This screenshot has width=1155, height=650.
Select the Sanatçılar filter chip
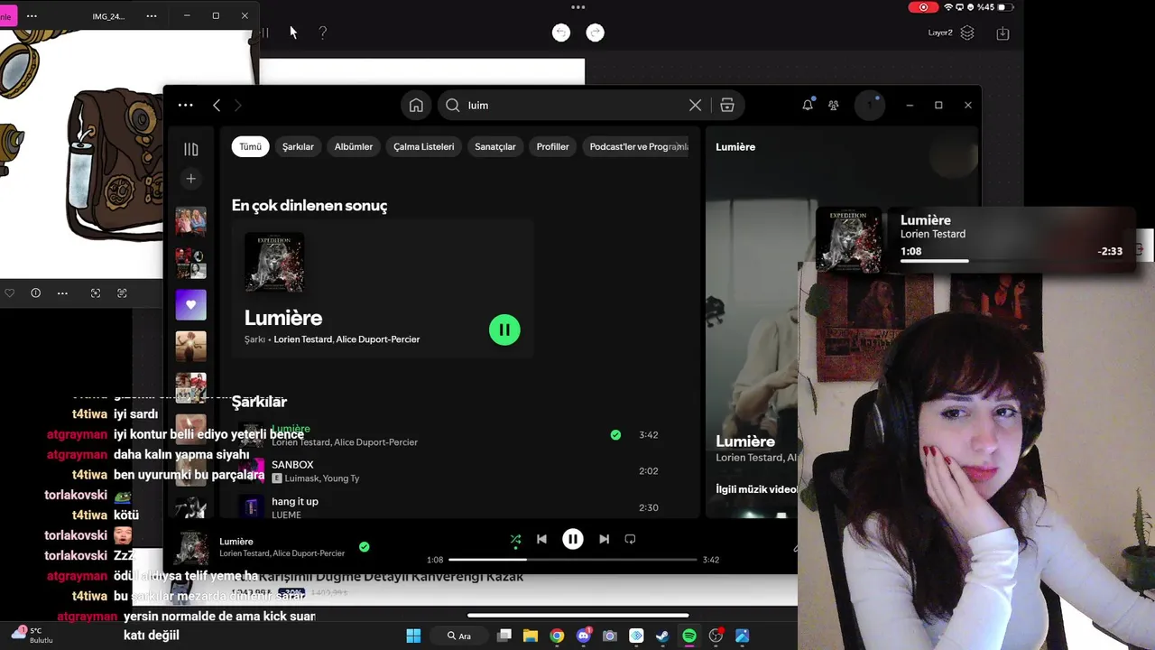495,146
